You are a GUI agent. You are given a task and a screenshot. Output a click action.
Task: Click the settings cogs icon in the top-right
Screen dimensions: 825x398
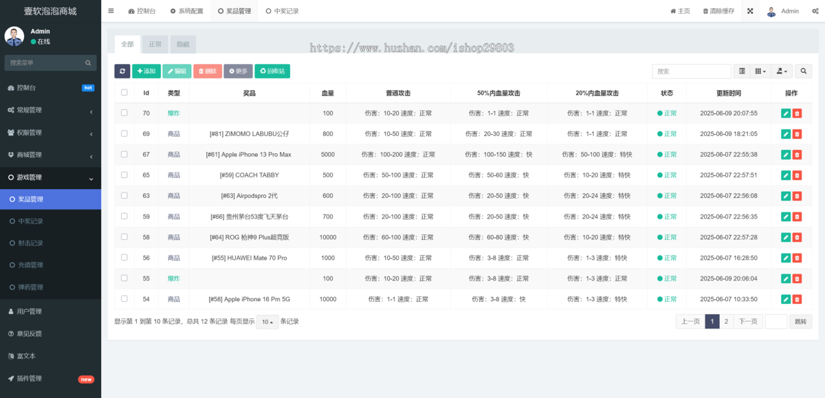click(815, 11)
